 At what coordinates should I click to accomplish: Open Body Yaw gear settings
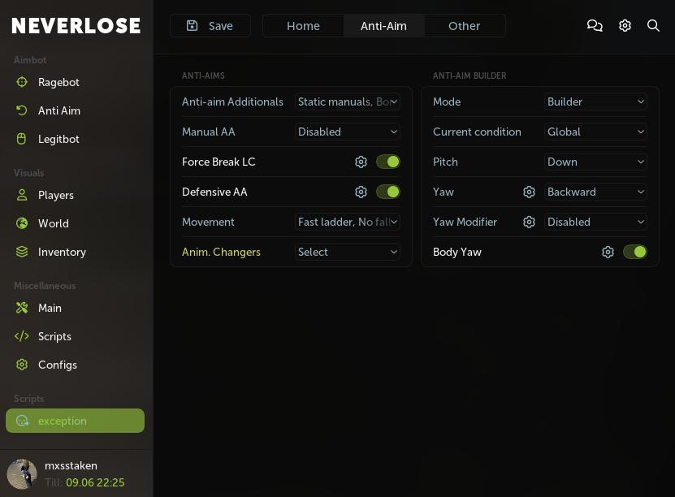coord(608,253)
